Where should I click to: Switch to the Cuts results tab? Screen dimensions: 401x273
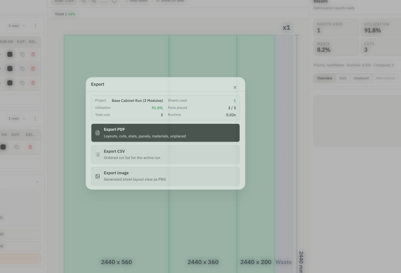(342, 78)
